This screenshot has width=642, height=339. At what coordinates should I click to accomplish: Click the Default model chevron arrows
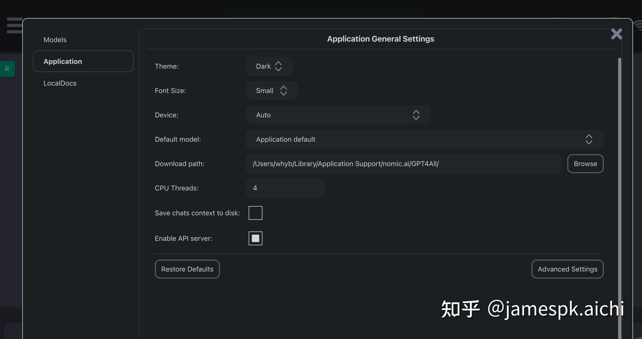point(589,139)
